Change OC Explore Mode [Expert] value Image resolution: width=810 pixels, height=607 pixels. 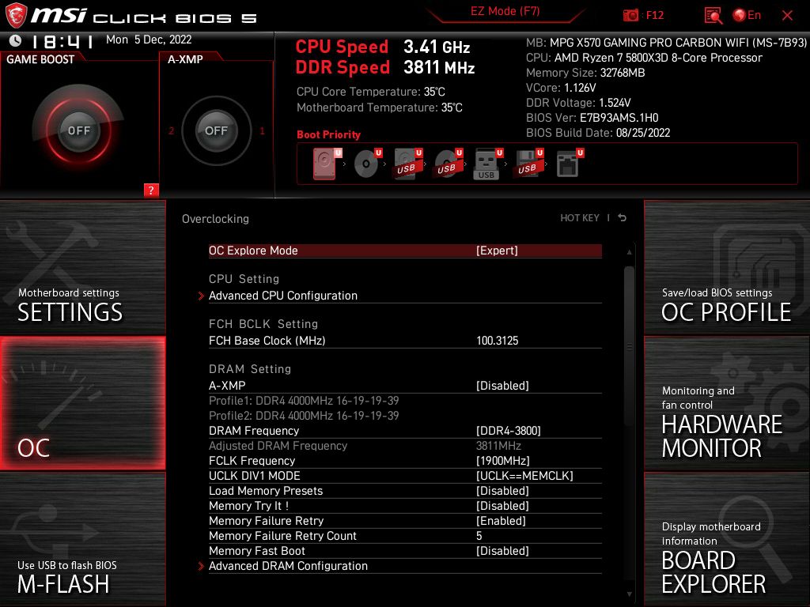(x=497, y=251)
